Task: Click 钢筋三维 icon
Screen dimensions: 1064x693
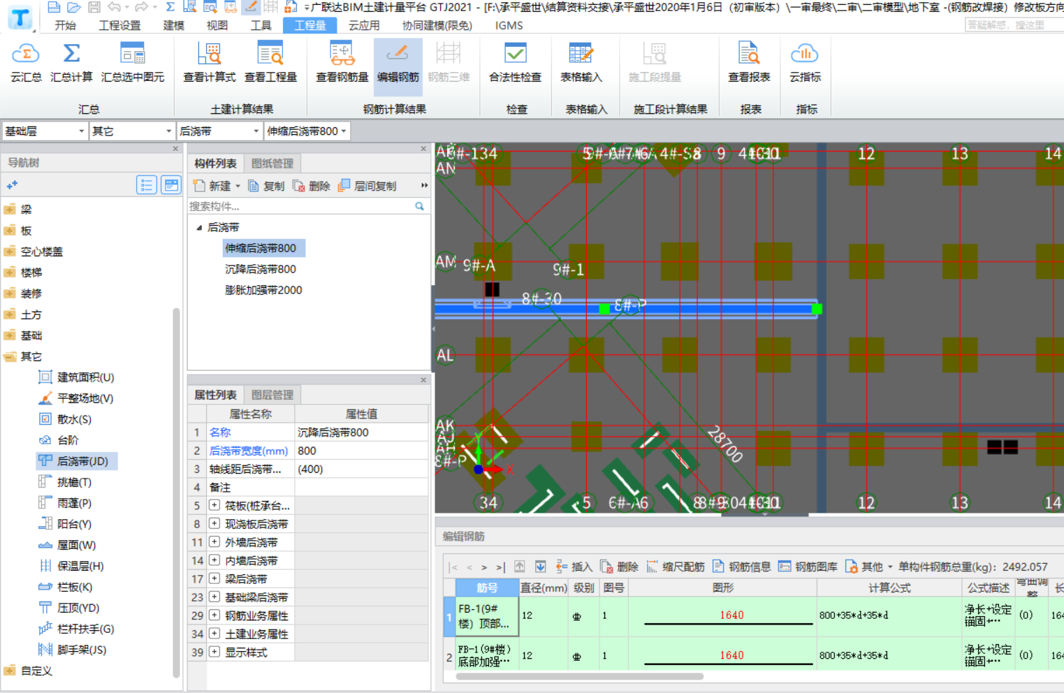Action: click(x=449, y=63)
